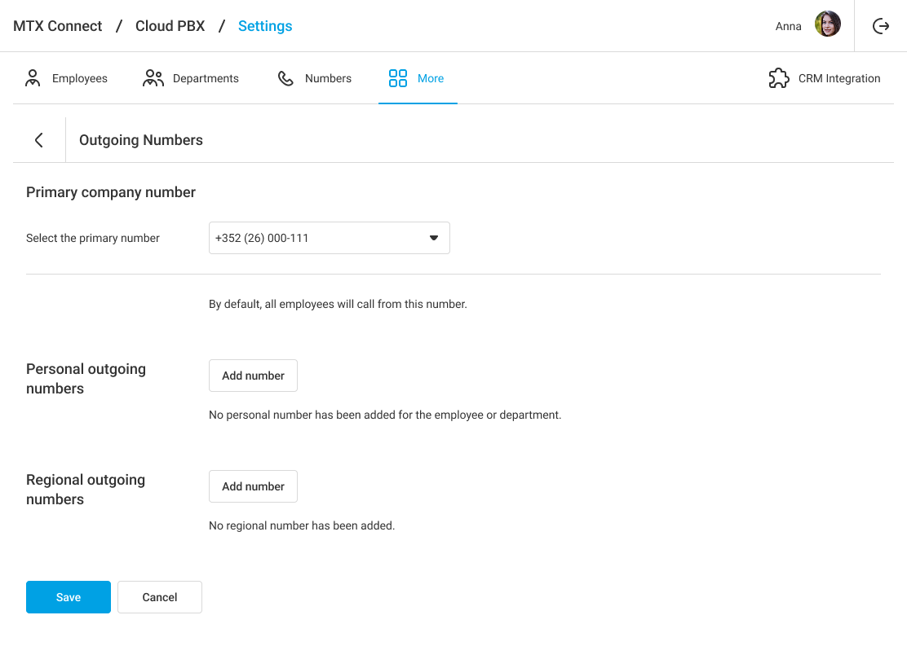Expand the primary number list via caret arrow
Viewport: 907px width, 646px height.
[434, 238]
